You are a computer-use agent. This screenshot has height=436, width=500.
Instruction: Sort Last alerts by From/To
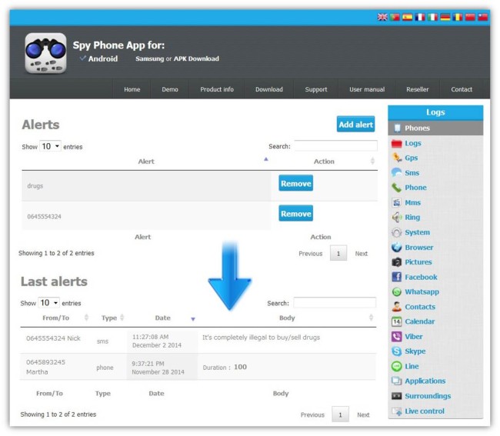coord(56,318)
